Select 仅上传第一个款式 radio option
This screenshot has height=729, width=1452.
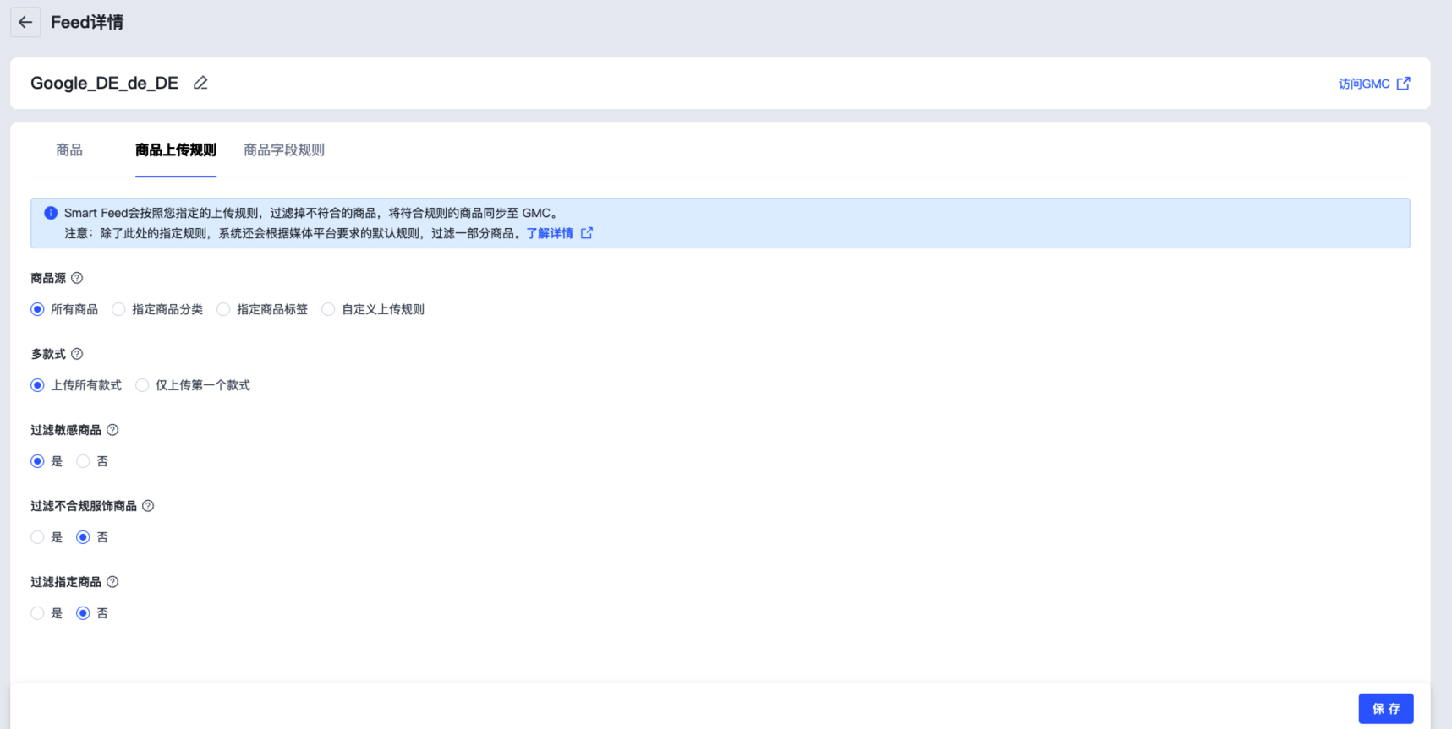[x=143, y=385]
